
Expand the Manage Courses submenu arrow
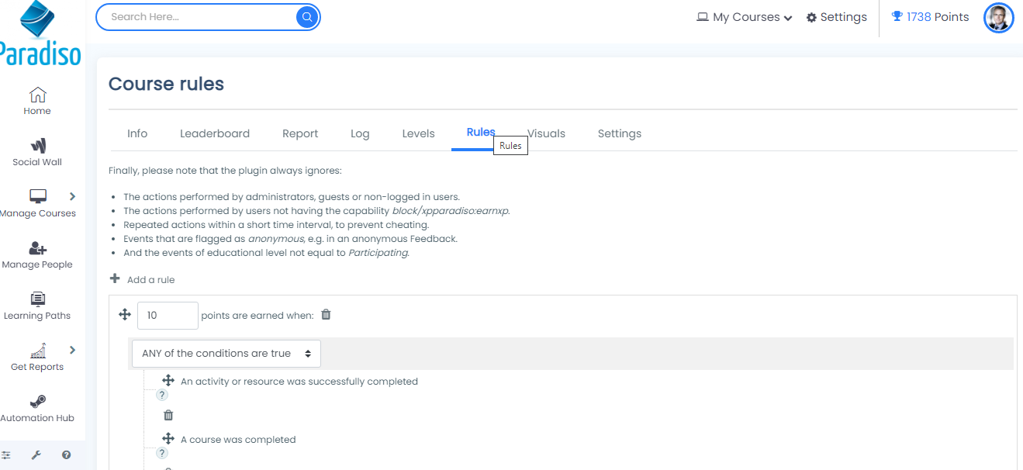pyautogui.click(x=72, y=196)
